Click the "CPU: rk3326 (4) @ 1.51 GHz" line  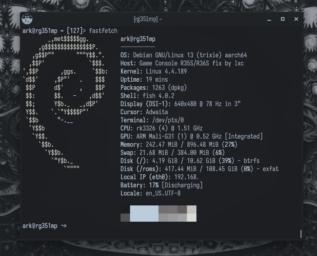[162, 128]
